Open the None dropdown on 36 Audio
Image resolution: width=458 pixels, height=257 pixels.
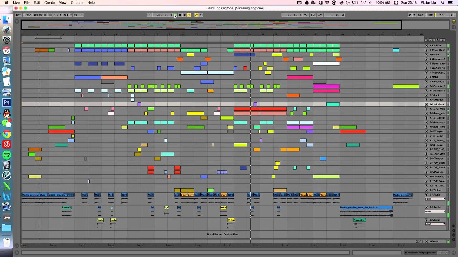pyautogui.click(x=435, y=224)
